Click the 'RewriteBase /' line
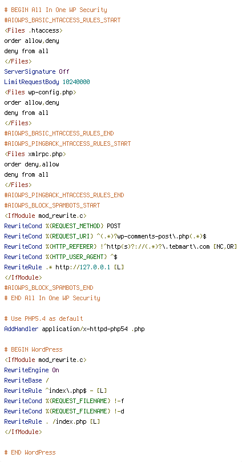Viewport: 242px width, 462px height. (26, 380)
